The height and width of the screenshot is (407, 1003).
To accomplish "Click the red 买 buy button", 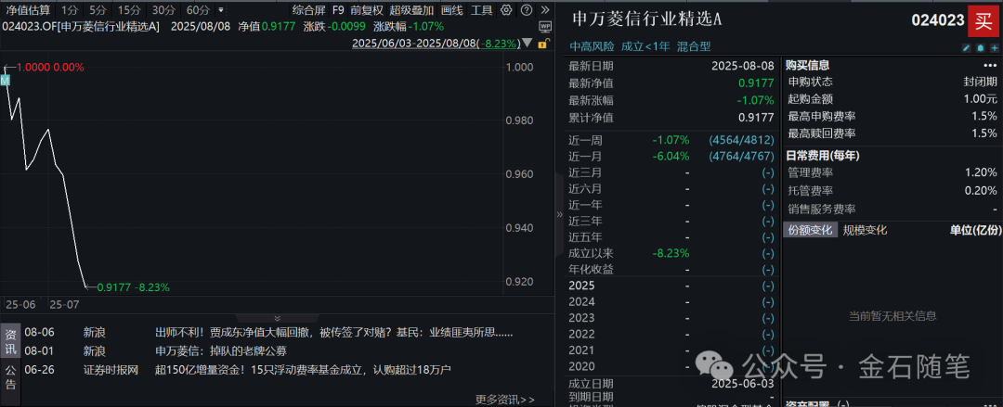I will click(983, 19).
